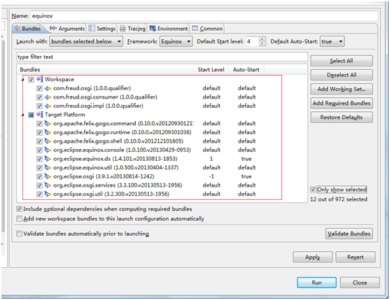The image size is (390, 300).
Task: Open the Arguments tab
Action: pyautogui.click(x=67, y=29)
